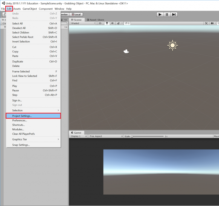Image resolution: width=219 pixels, height=206 pixels.
Task: Click the Game view render thumbnail
Action: click(x=161, y=172)
